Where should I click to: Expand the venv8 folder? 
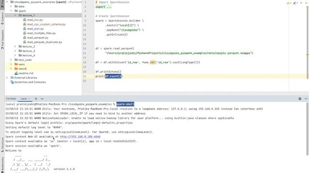pyautogui.click(x=11, y=69)
